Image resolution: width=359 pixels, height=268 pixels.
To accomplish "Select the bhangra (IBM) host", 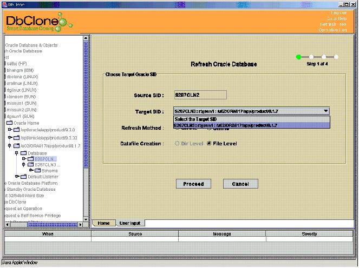I will [20, 70].
